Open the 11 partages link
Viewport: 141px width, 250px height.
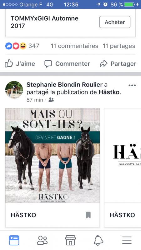pyautogui.click(x=119, y=46)
